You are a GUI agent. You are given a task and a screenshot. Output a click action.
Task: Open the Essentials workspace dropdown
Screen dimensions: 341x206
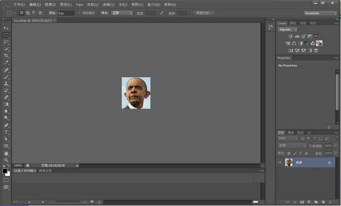[320, 13]
